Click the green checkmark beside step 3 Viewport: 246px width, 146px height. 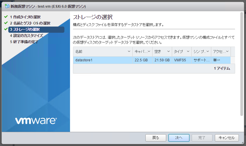pos(6,29)
